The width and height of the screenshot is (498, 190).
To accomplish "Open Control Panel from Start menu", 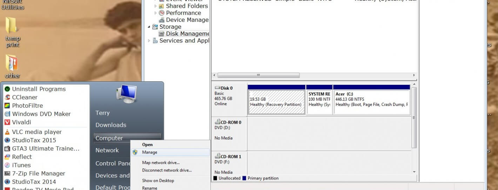I will [113, 163].
